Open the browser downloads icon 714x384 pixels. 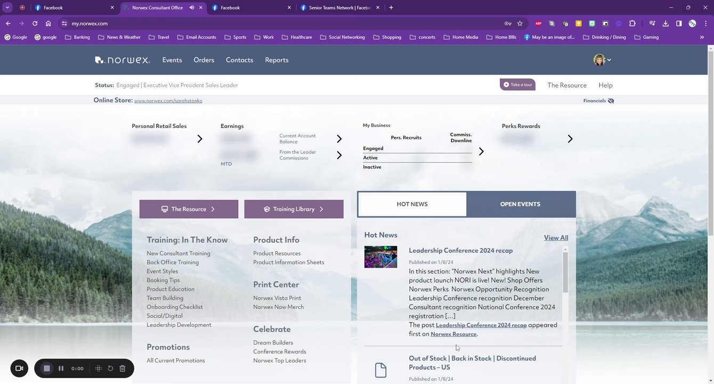click(666, 23)
